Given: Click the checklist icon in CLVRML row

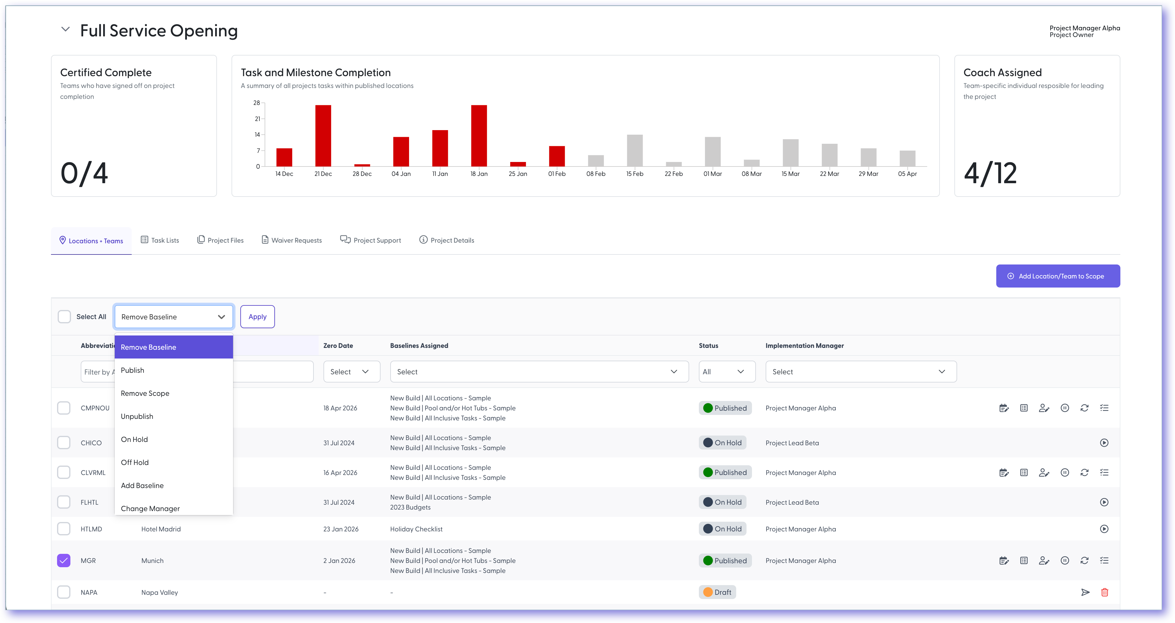Looking at the screenshot, I should 1104,473.
